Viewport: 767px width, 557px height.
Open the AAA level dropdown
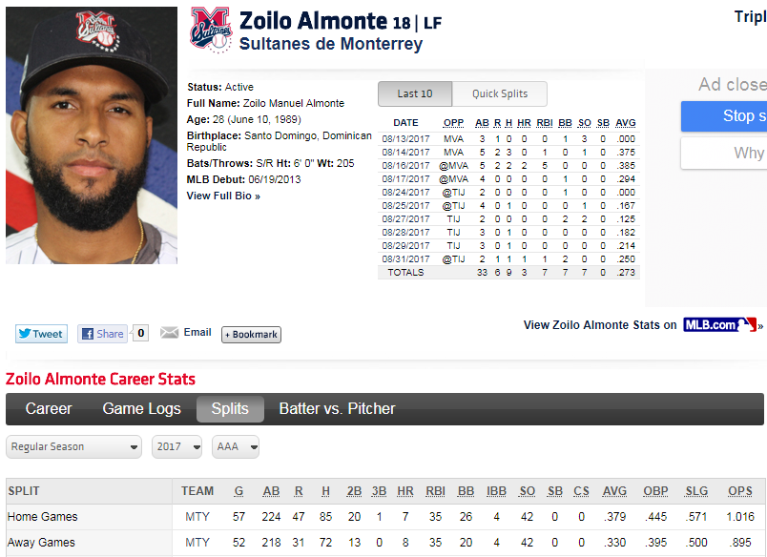tap(236, 446)
